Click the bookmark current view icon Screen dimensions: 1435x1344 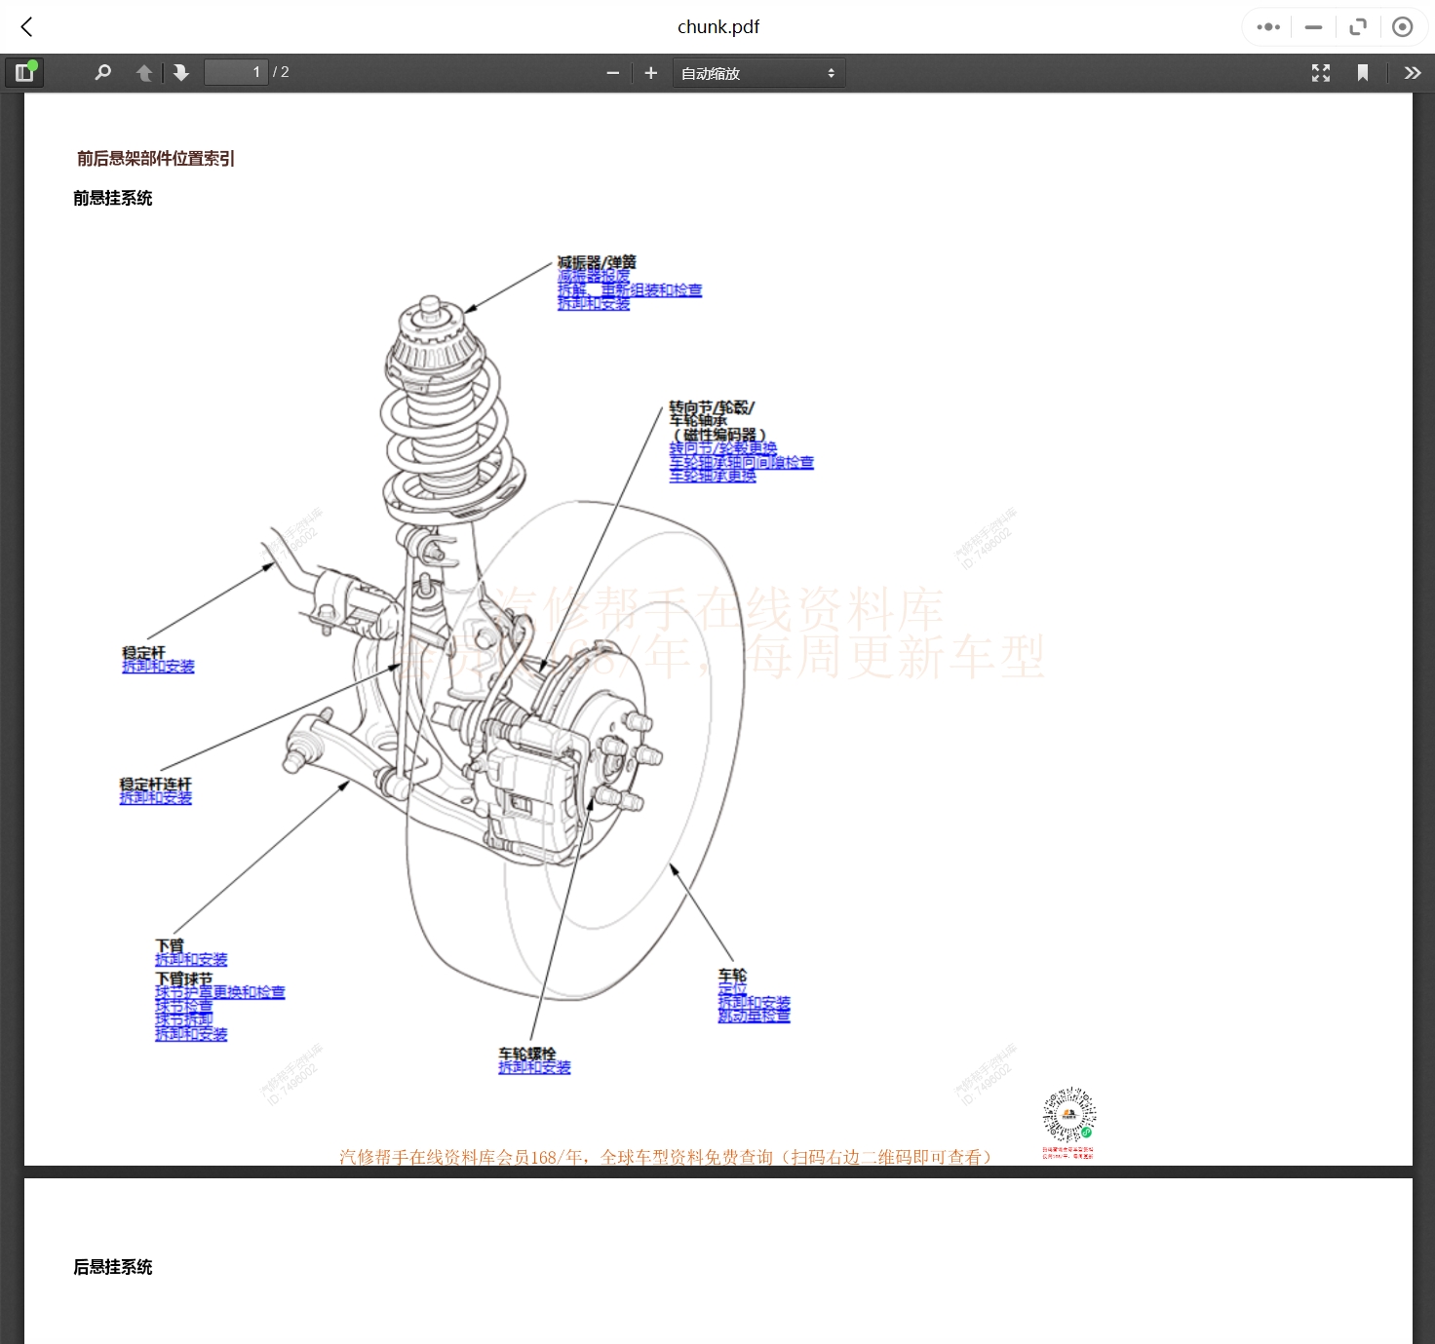point(1363,73)
